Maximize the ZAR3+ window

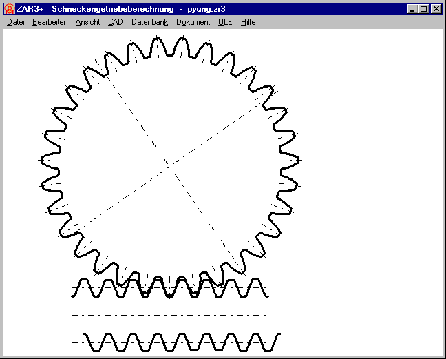pyautogui.click(x=423, y=9)
